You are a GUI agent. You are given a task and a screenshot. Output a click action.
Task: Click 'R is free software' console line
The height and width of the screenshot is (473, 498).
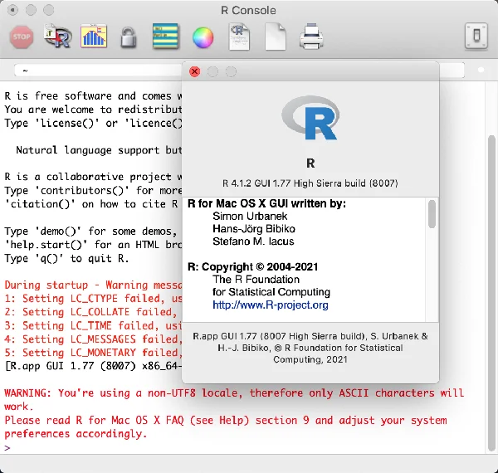coord(93,96)
